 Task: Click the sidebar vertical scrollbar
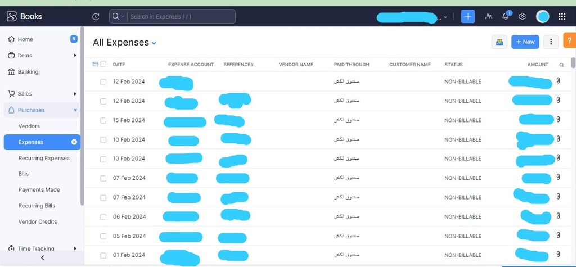[82, 116]
